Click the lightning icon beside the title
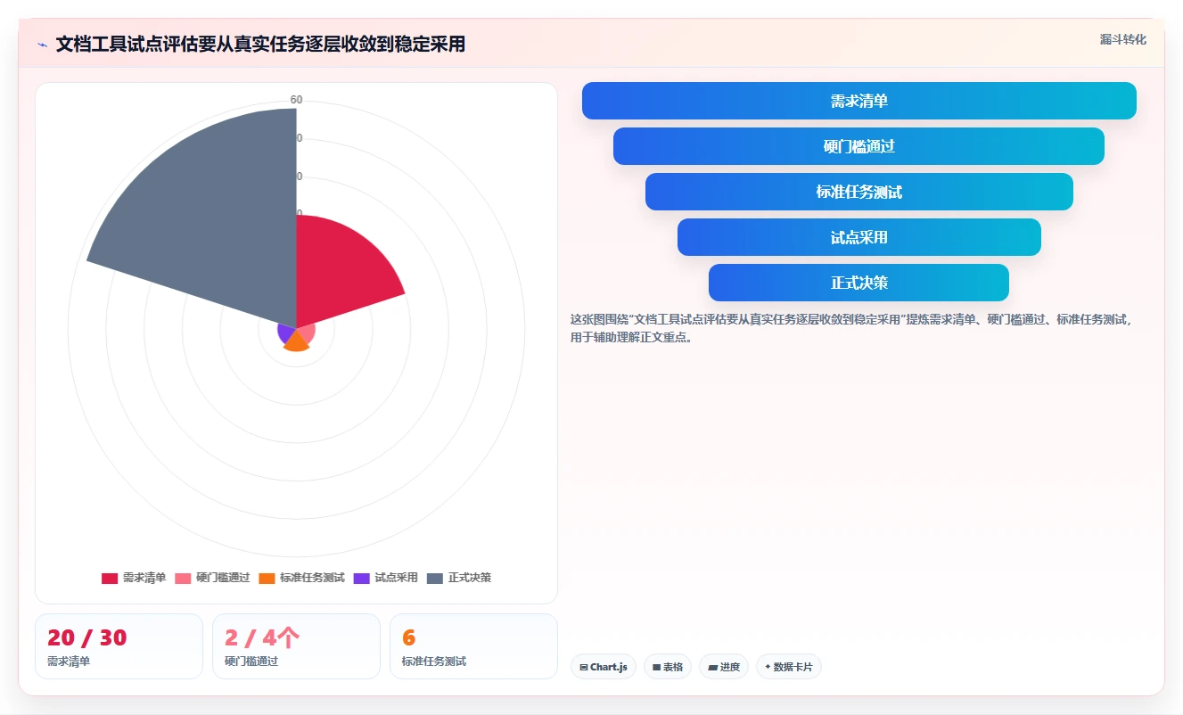 click(x=43, y=45)
